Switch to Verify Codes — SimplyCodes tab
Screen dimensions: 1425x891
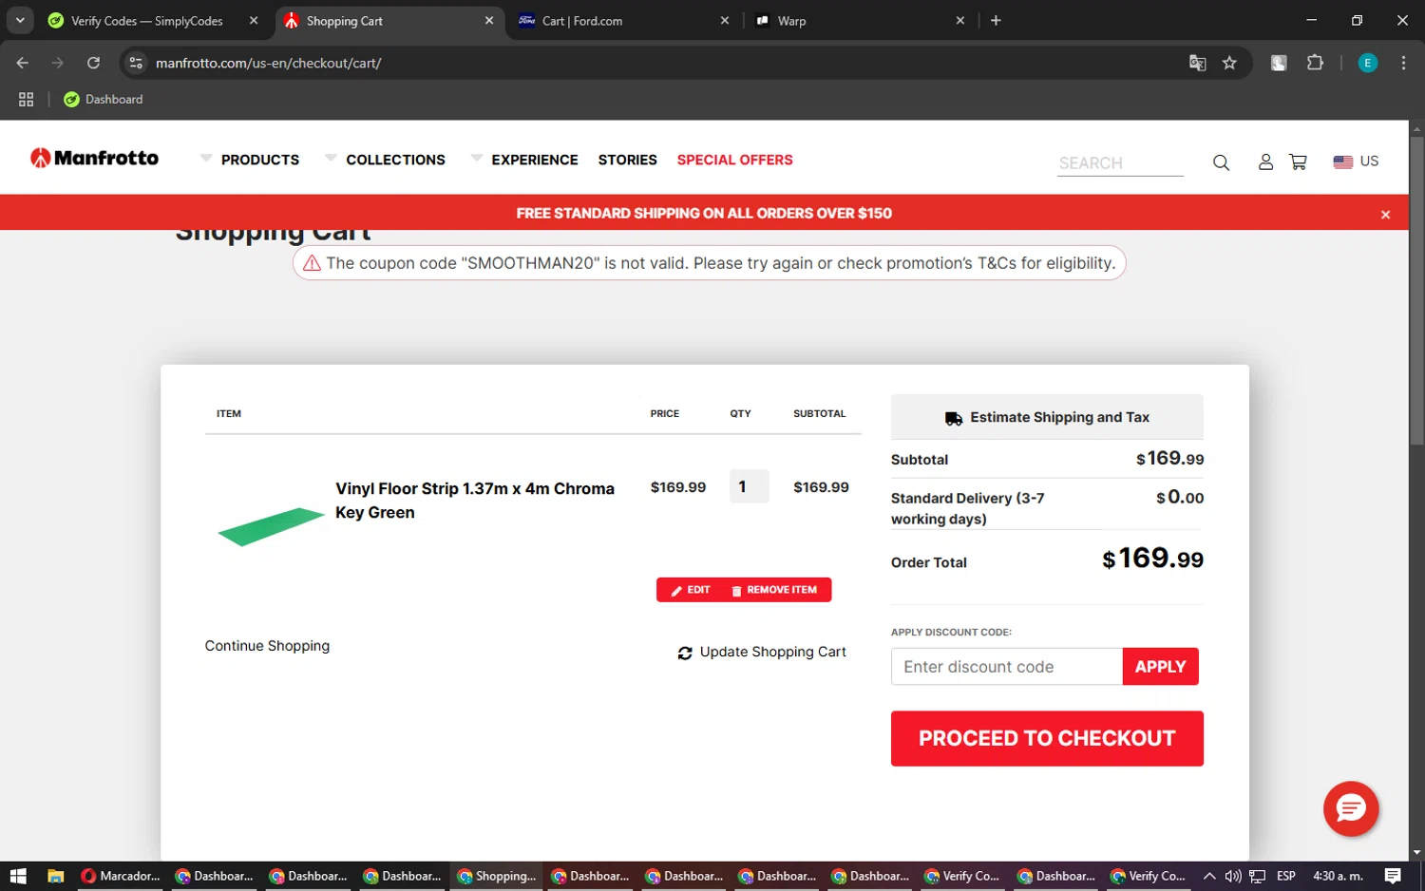click(x=147, y=20)
